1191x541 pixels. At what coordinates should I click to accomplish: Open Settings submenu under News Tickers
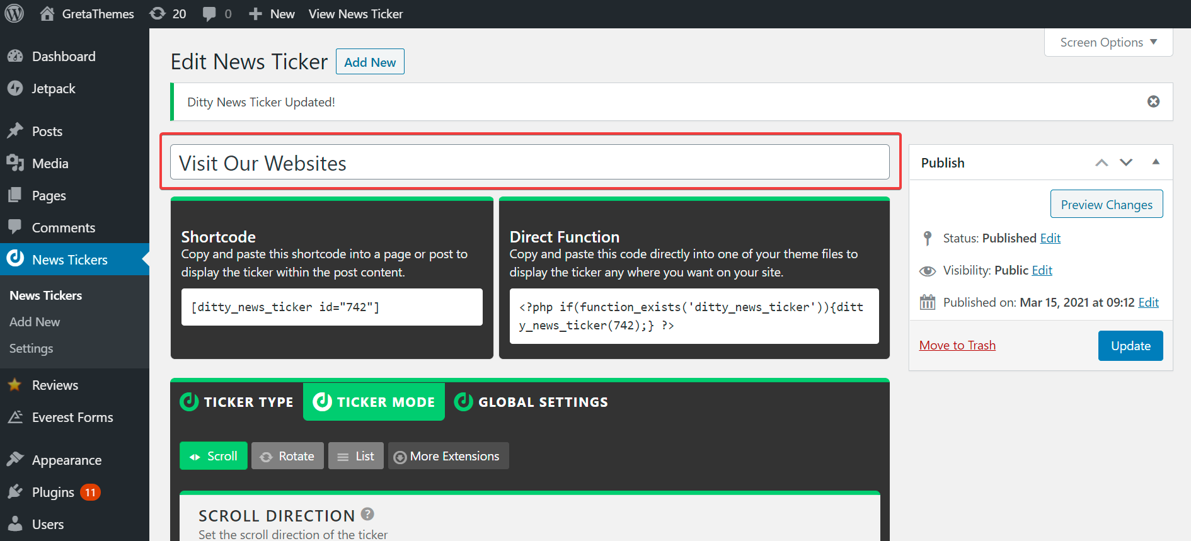tap(31, 348)
